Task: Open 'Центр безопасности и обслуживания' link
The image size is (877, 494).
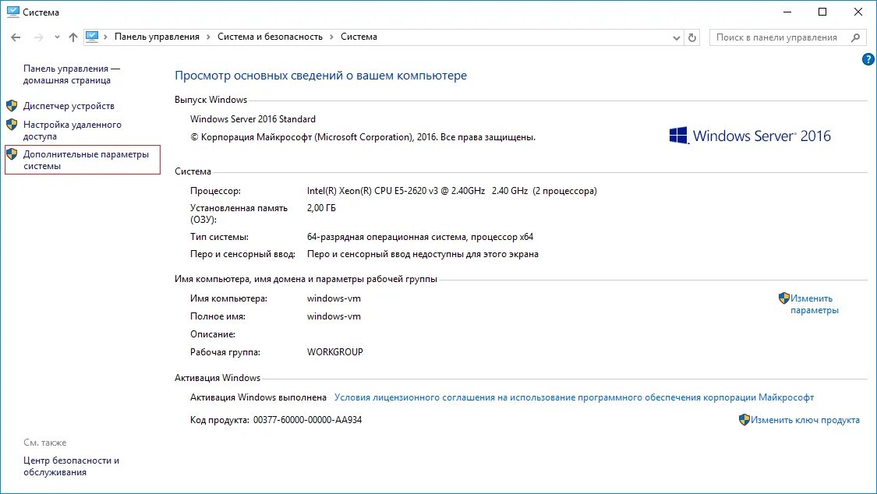Action: click(x=71, y=466)
